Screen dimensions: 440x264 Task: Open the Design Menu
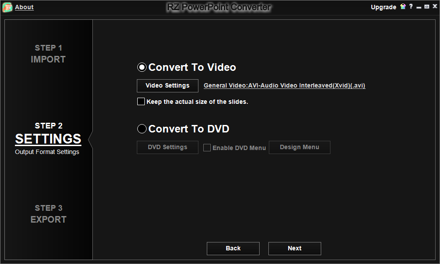click(x=299, y=147)
